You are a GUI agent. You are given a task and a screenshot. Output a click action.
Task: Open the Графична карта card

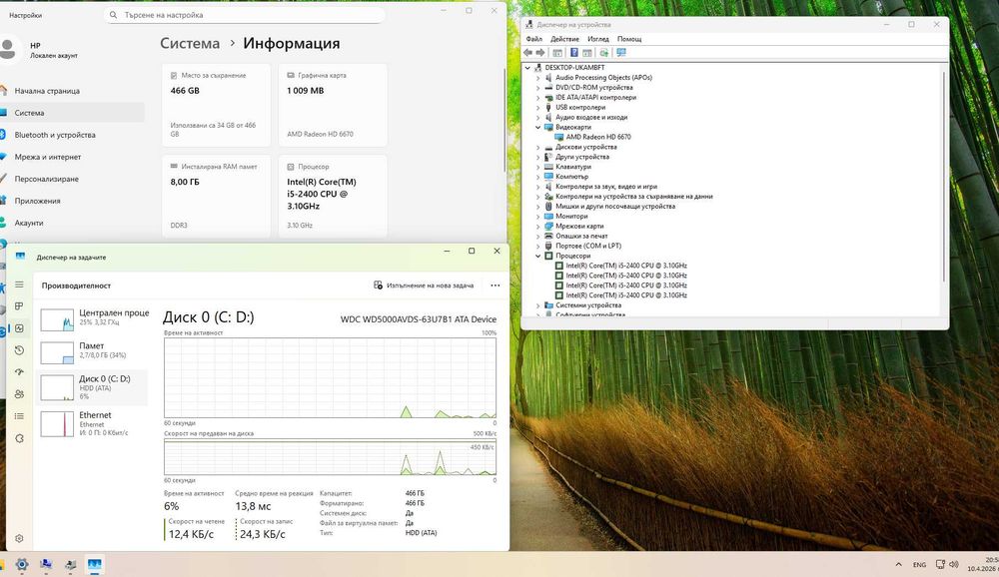333,105
